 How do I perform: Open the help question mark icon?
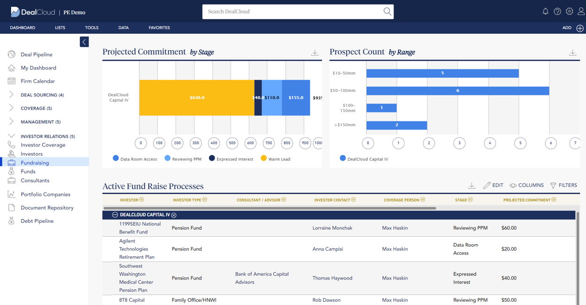[x=557, y=12]
